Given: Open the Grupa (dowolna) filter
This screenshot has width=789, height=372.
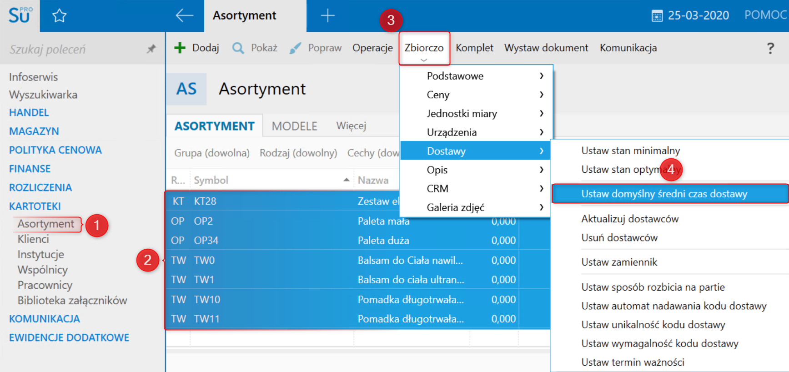Looking at the screenshot, I should point(211,153).
